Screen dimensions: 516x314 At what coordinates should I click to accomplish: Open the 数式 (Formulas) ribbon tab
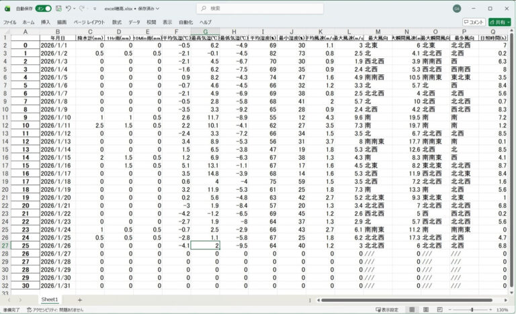click(117, 22)
